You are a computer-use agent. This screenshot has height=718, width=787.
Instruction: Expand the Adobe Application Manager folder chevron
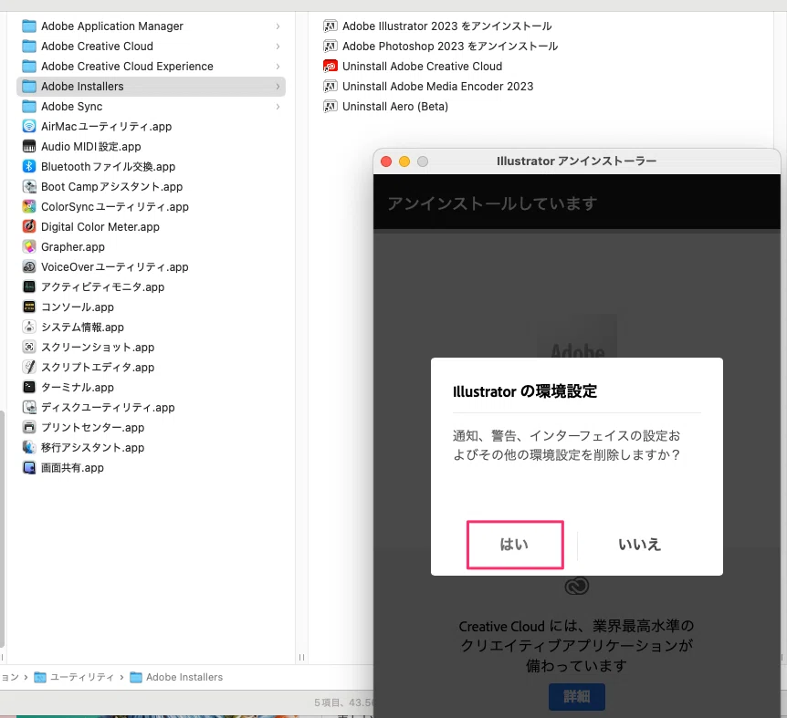click(278, 26)
